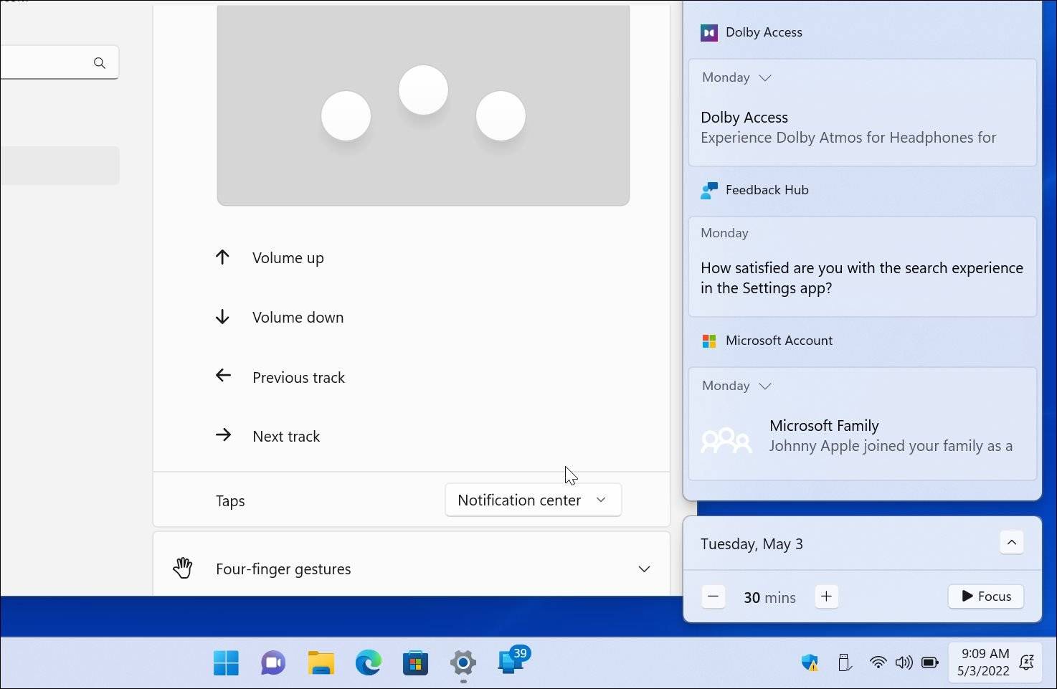Increase focus duration with the plus button
This screenshot has height=689, width=1057.
(827, 596)
